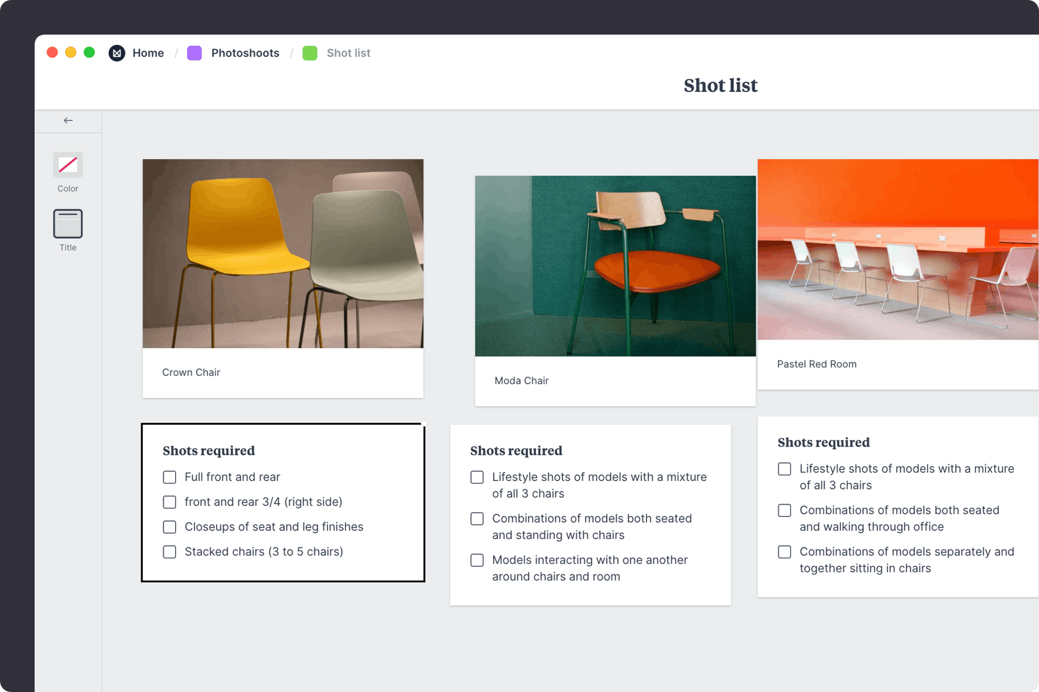Click the back arrow in sidebar
The image size is (1039, 692).
tap(68, 120)
